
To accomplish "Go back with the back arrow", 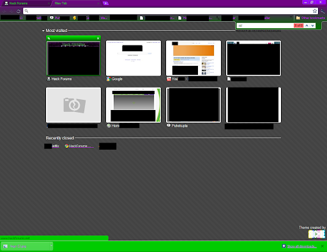I will click(4, 11).
